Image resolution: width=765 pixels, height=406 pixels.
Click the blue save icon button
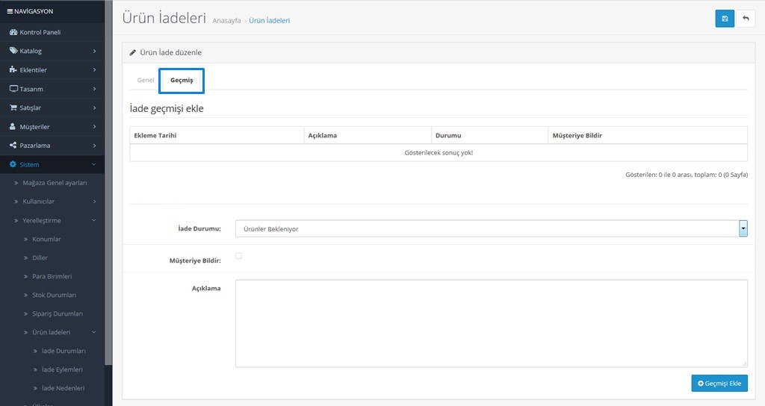tap(724, 19)
